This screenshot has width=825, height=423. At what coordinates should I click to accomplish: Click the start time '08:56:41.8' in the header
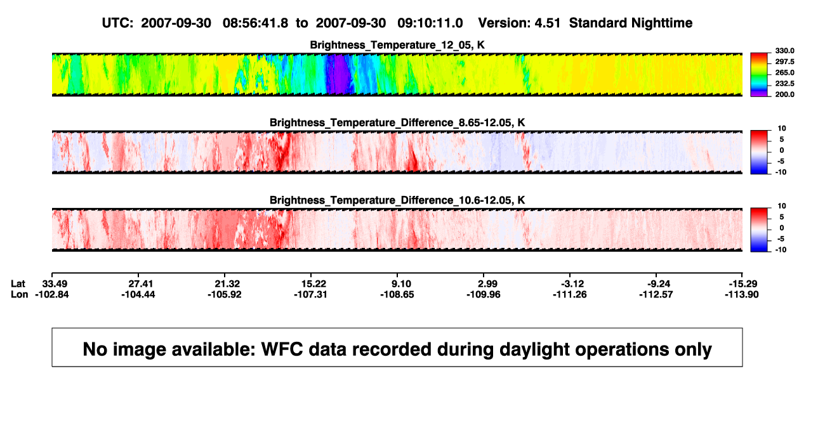[255, 23]
